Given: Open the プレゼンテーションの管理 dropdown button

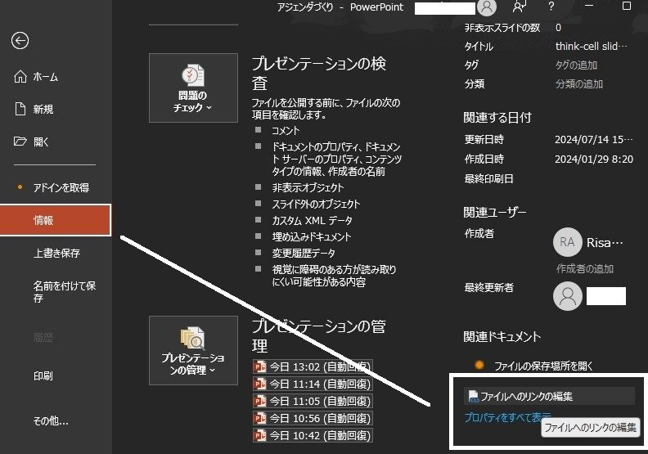Looking at the screenshot, I should [193, 351].
